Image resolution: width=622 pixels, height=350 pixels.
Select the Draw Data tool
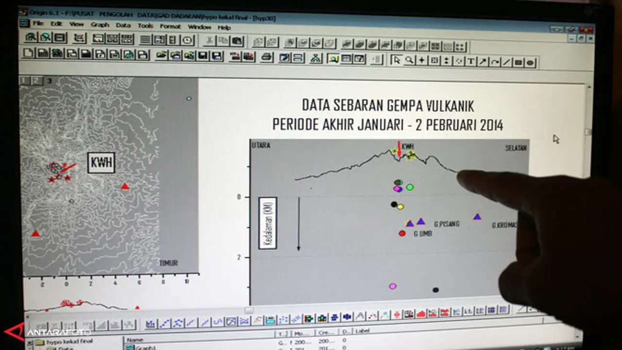[x=458, y=61]
